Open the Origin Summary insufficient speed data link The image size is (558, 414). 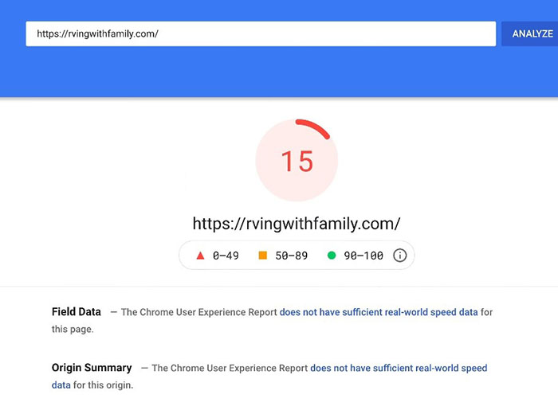[399, 368]
